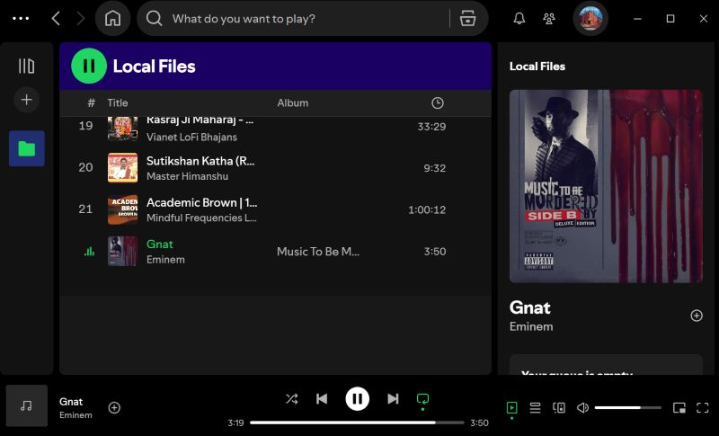
Task: Seek within the song progress bar
Action: tap(357, 423)
